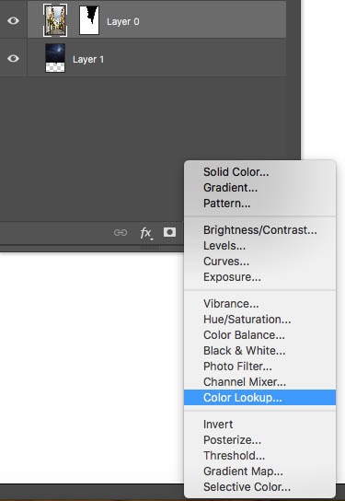Open the fx layer style menu
The image size is (345, 501).
(146, 233)
